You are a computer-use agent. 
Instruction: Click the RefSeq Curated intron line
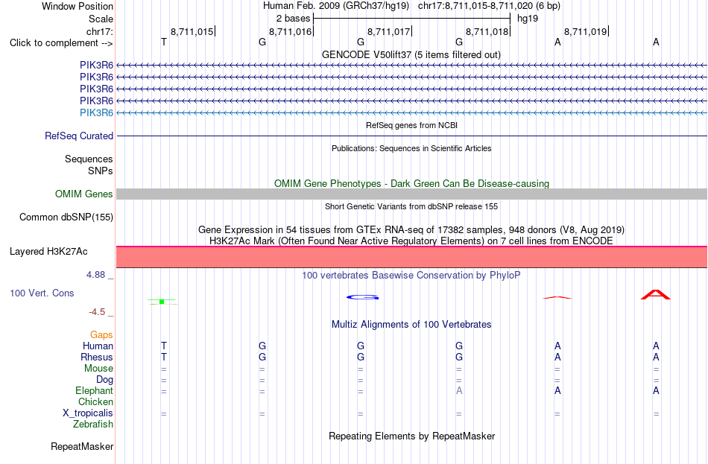[411, 136]
